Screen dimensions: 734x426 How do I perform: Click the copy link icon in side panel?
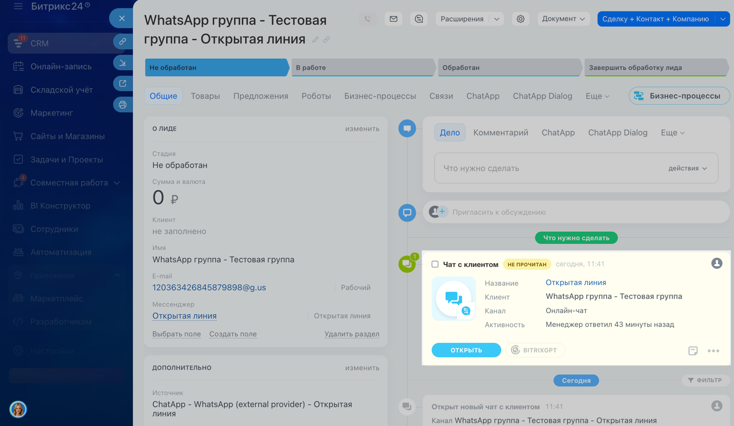pyautogui.click(x=123, y=42)
